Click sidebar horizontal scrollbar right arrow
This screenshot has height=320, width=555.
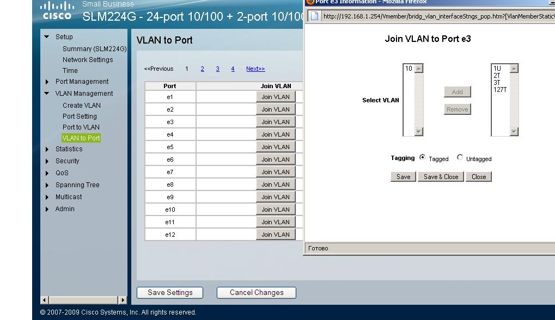[123, 300]
